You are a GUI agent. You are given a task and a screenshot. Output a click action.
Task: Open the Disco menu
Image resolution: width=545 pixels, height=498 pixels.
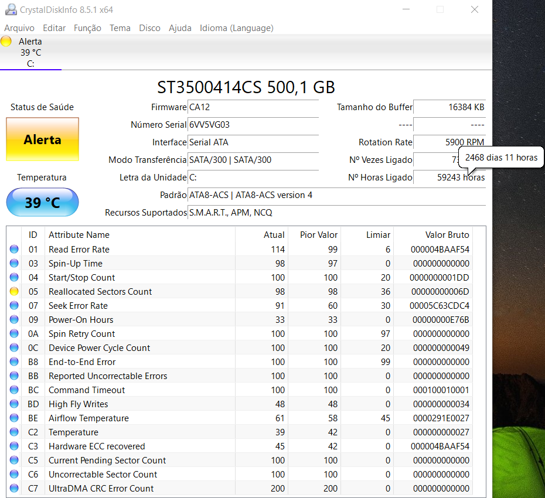pyautogui.click(x=150, y=28)
